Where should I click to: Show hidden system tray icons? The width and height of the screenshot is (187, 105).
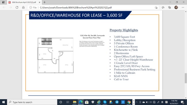137,102
